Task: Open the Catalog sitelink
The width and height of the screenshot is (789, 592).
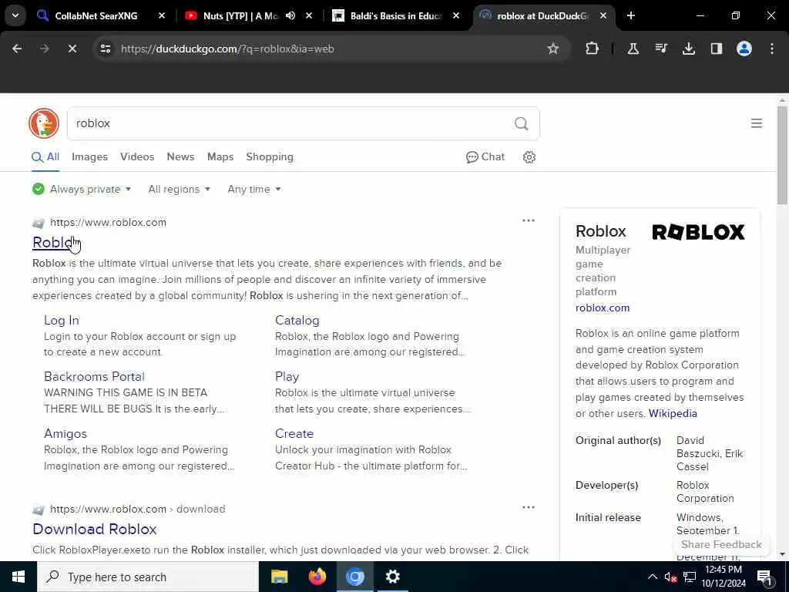Action: coord(297,321)
